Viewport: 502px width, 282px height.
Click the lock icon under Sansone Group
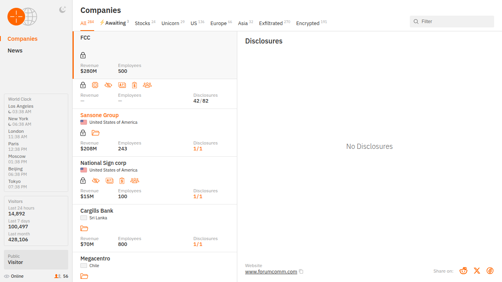[x=83, y=133]
